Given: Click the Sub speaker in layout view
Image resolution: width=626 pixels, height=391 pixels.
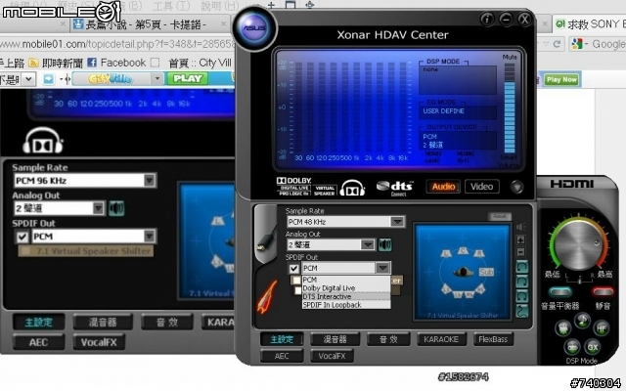Looking at the screenshot, I should [486, 272].
